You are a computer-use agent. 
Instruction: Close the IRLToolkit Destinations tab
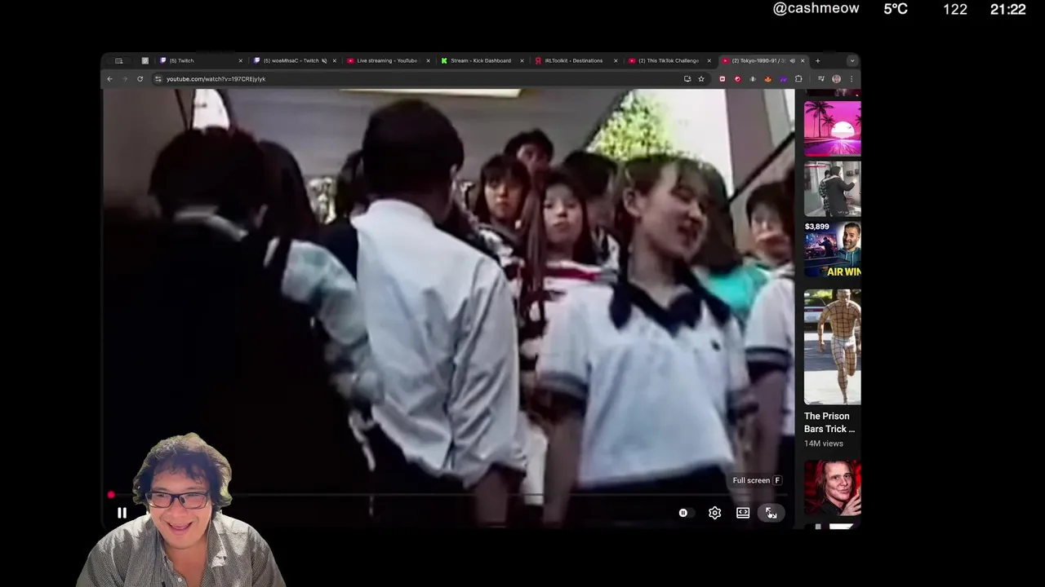[x=616, y=60]
